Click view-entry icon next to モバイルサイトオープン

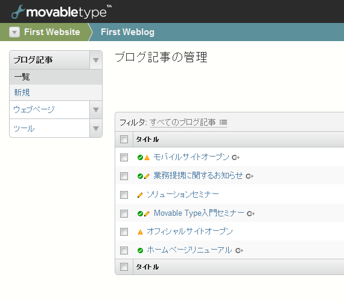pyautogui.click(x=235, y=157)
